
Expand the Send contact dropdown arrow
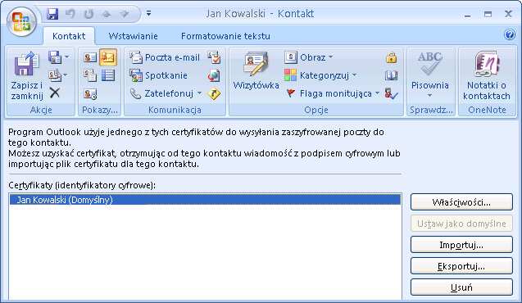pos(65,75)
